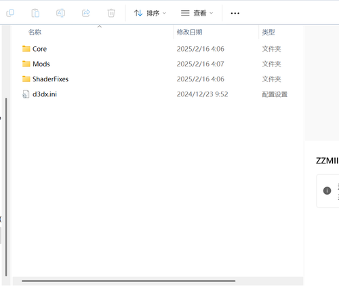Select the Mods folder icon
Image resolution: width=339 pixels, height=291 pixels.
pyautogui.click(x=26, y=64)
